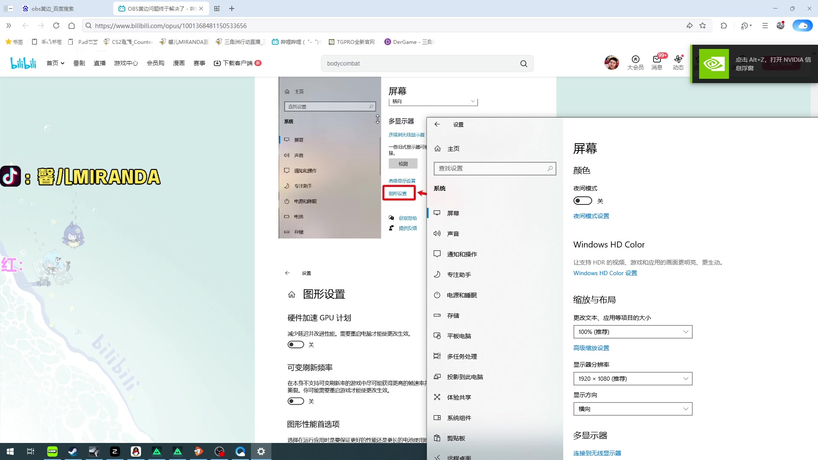The image size is (818, 460).
Task: Open the blue cloud icon in browser toolbar
Action: tap(802, 26)
